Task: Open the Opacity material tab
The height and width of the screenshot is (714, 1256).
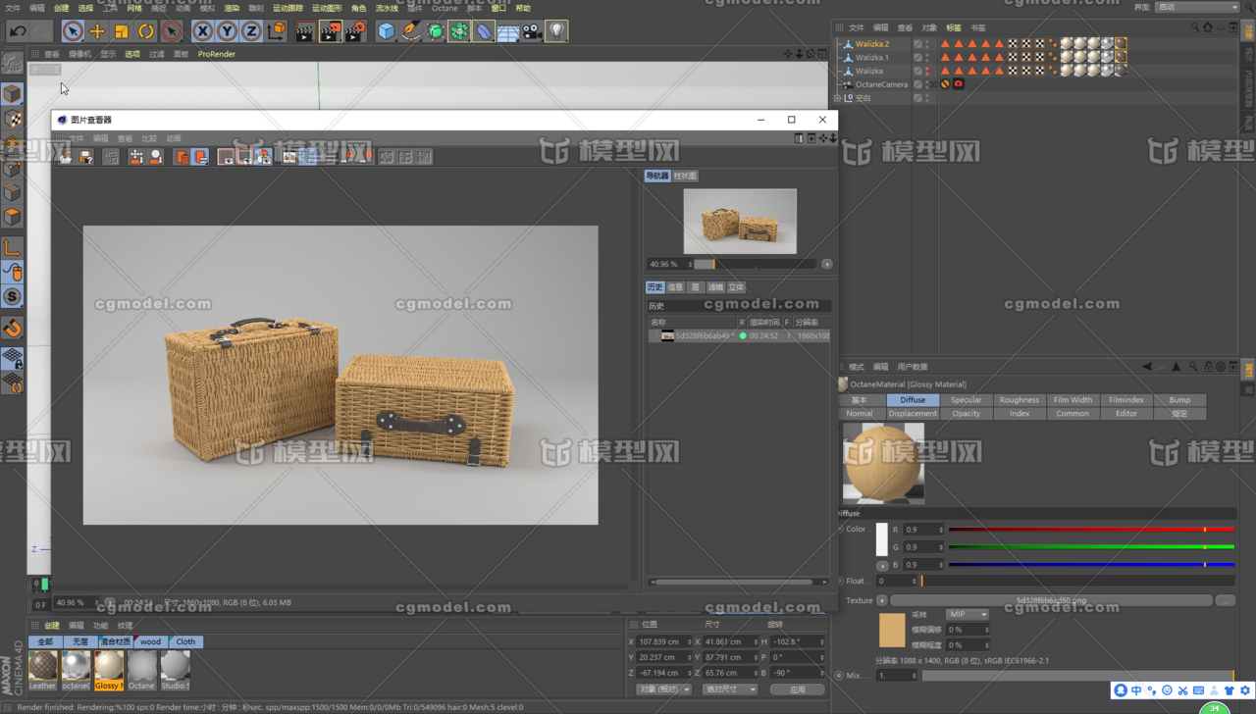Action: pos(966,414)
